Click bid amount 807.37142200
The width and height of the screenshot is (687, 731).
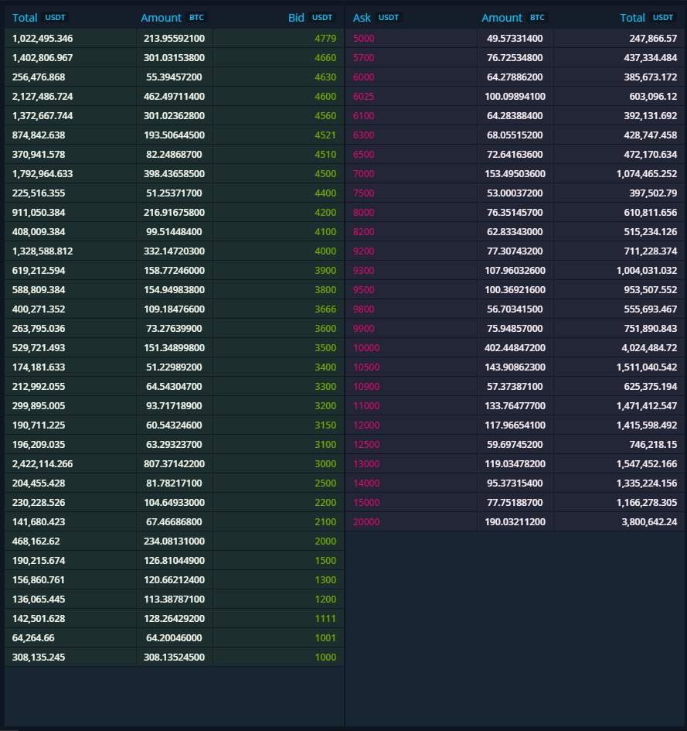tap(174, 464)
